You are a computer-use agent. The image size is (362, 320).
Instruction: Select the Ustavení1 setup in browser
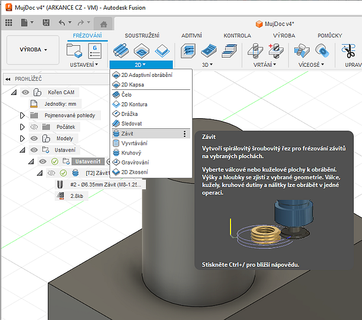click(88, 162)
